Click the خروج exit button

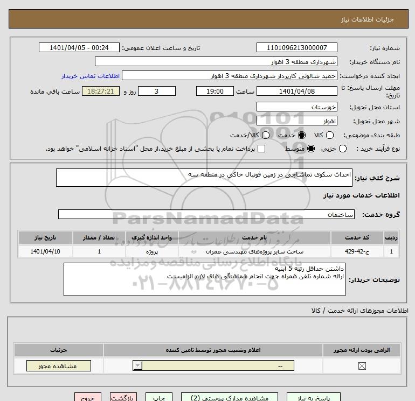[x=88, y=397]
